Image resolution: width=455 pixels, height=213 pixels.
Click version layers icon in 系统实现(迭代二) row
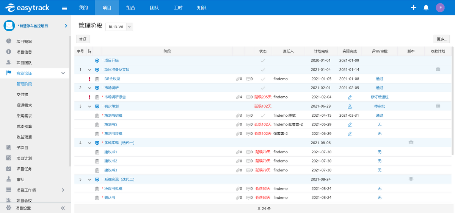[x=411, y=179]
